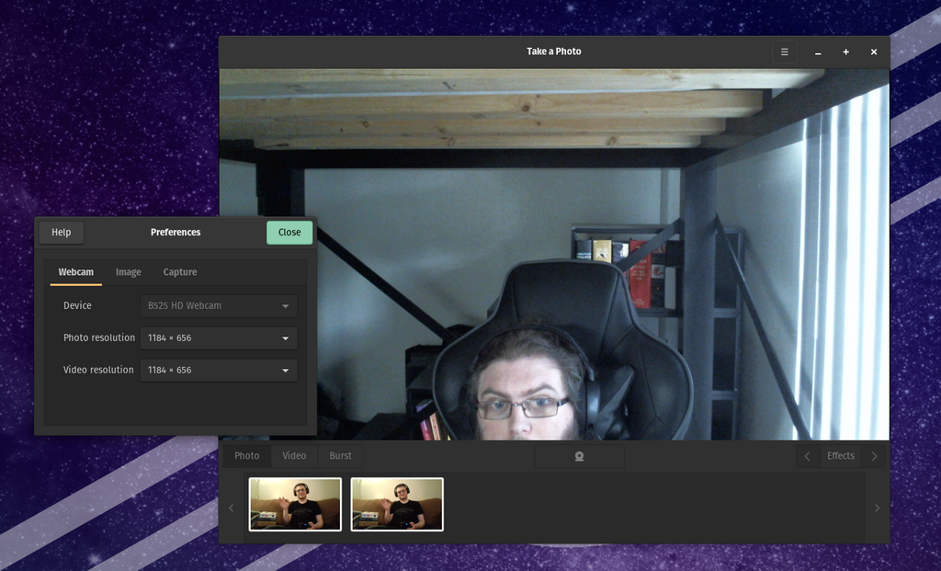The height and width of the screenshot is (571, 941).
Task: Open the Device dropdown showing B525 HD Webcam
Action: pyautogui.click(x=219, y=306)
